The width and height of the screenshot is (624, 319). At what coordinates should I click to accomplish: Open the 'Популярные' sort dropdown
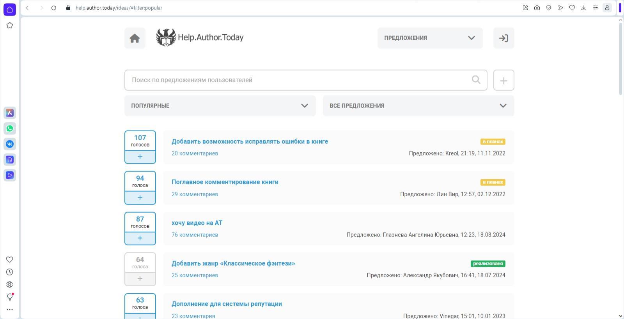[x=220, y=106]
